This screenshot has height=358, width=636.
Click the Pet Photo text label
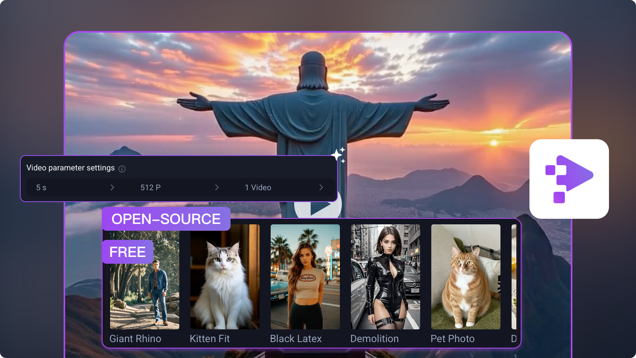pyautogui.click(x=452, y=339)
